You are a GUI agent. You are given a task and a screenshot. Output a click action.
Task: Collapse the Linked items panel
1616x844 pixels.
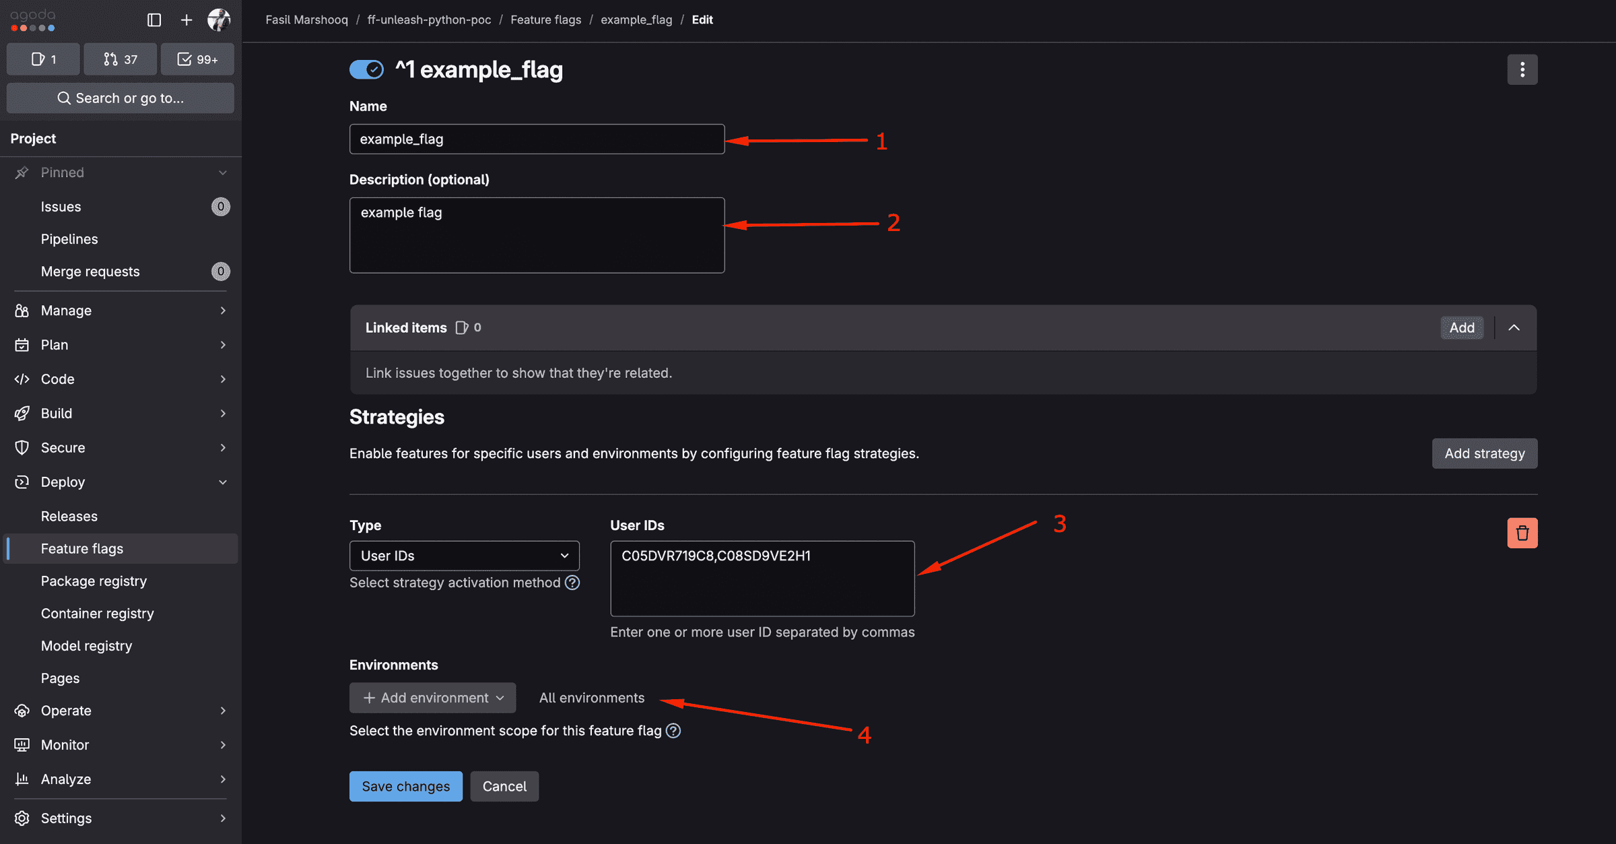point(1514,327)
